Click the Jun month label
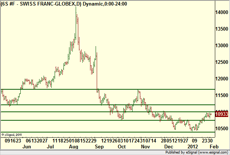This screenshot has width=230, height=155. click(x=27, y=147)
